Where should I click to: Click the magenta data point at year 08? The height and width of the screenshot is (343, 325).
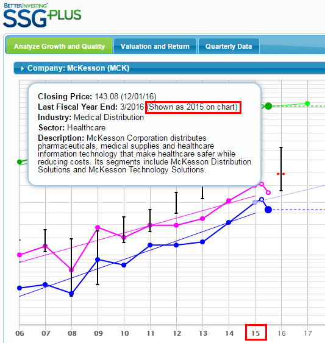[x=71, y=270]
